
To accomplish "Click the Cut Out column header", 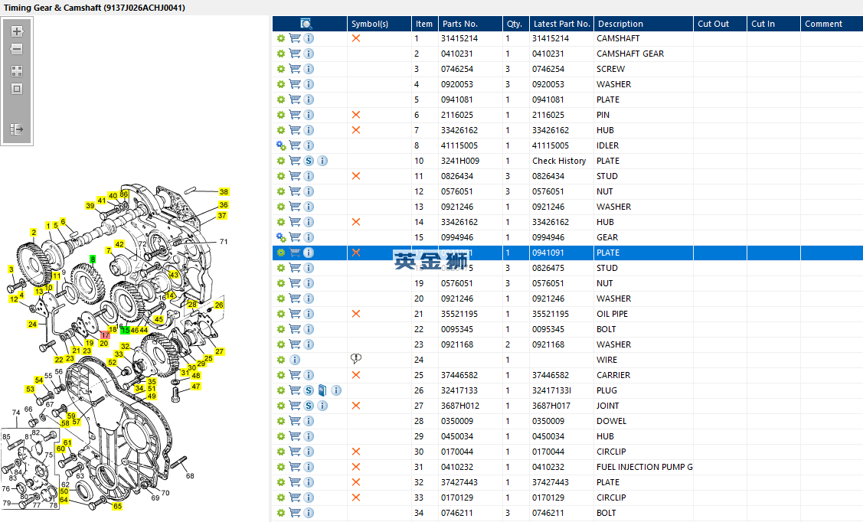I will (x=720, y=24).
